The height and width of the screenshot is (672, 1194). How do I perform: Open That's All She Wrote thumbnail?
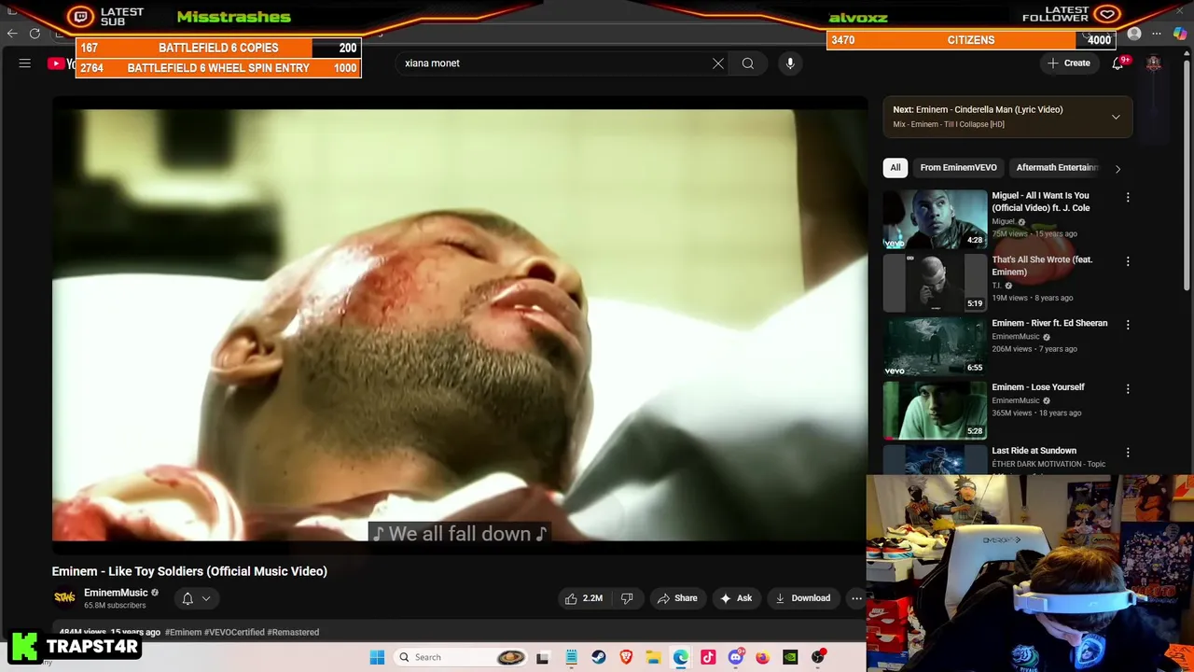tap(935, 282)
